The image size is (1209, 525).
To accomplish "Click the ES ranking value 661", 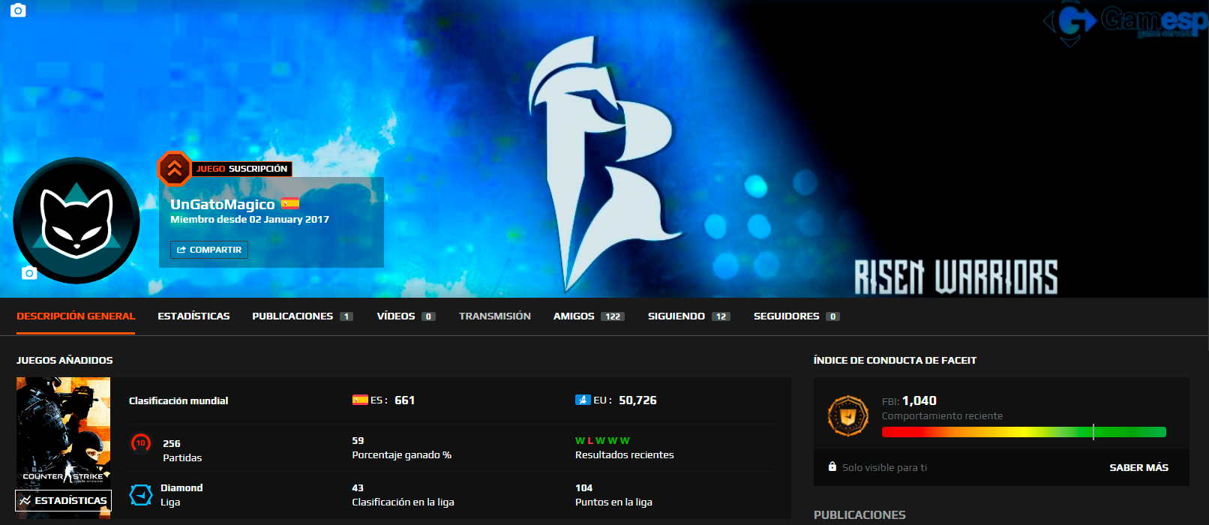I will coord(404,400).
